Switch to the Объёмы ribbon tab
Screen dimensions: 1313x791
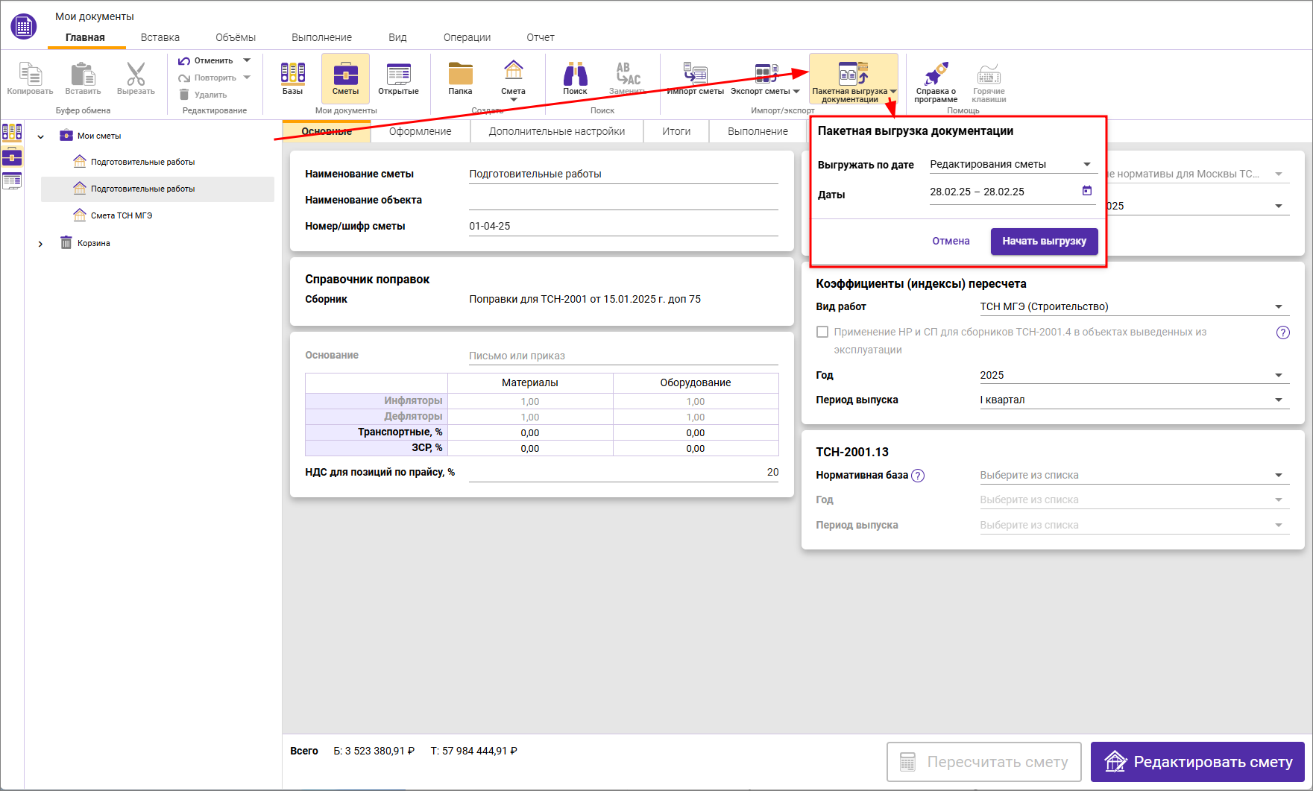pos(235,37)
